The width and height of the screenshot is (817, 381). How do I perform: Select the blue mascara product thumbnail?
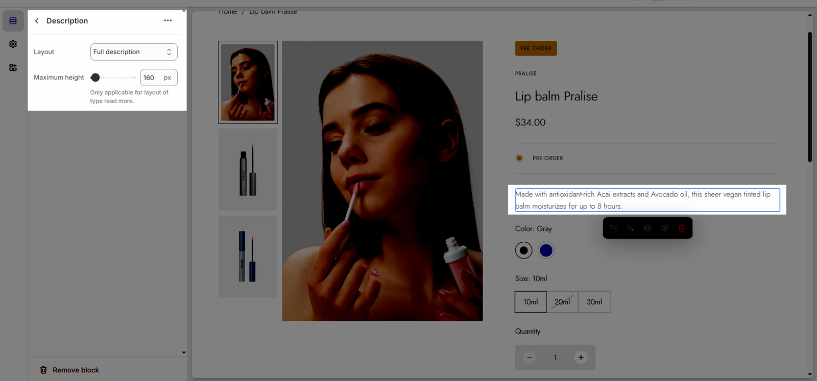pos(248,257)
